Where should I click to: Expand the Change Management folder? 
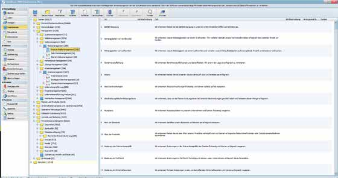[37, 64]
